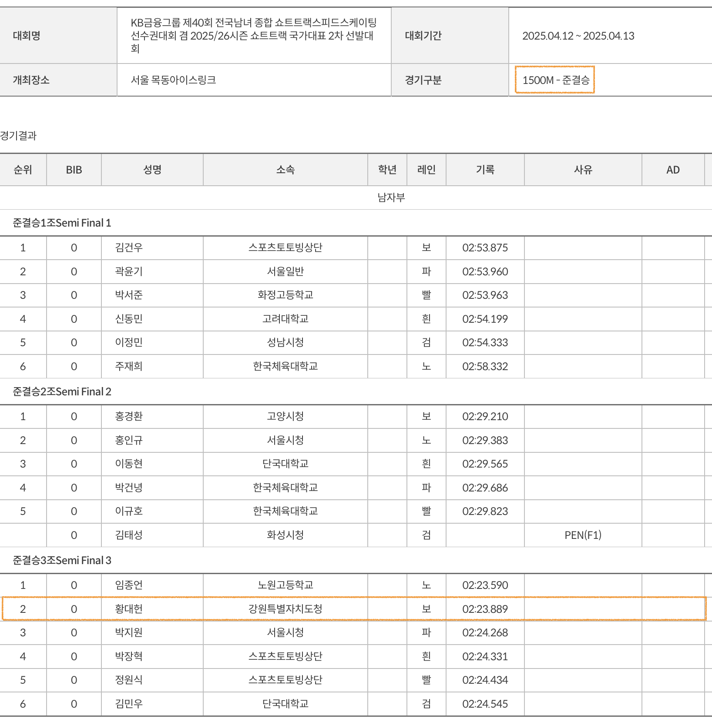
Task: Click the AD column header
Action: pos(673,170)
